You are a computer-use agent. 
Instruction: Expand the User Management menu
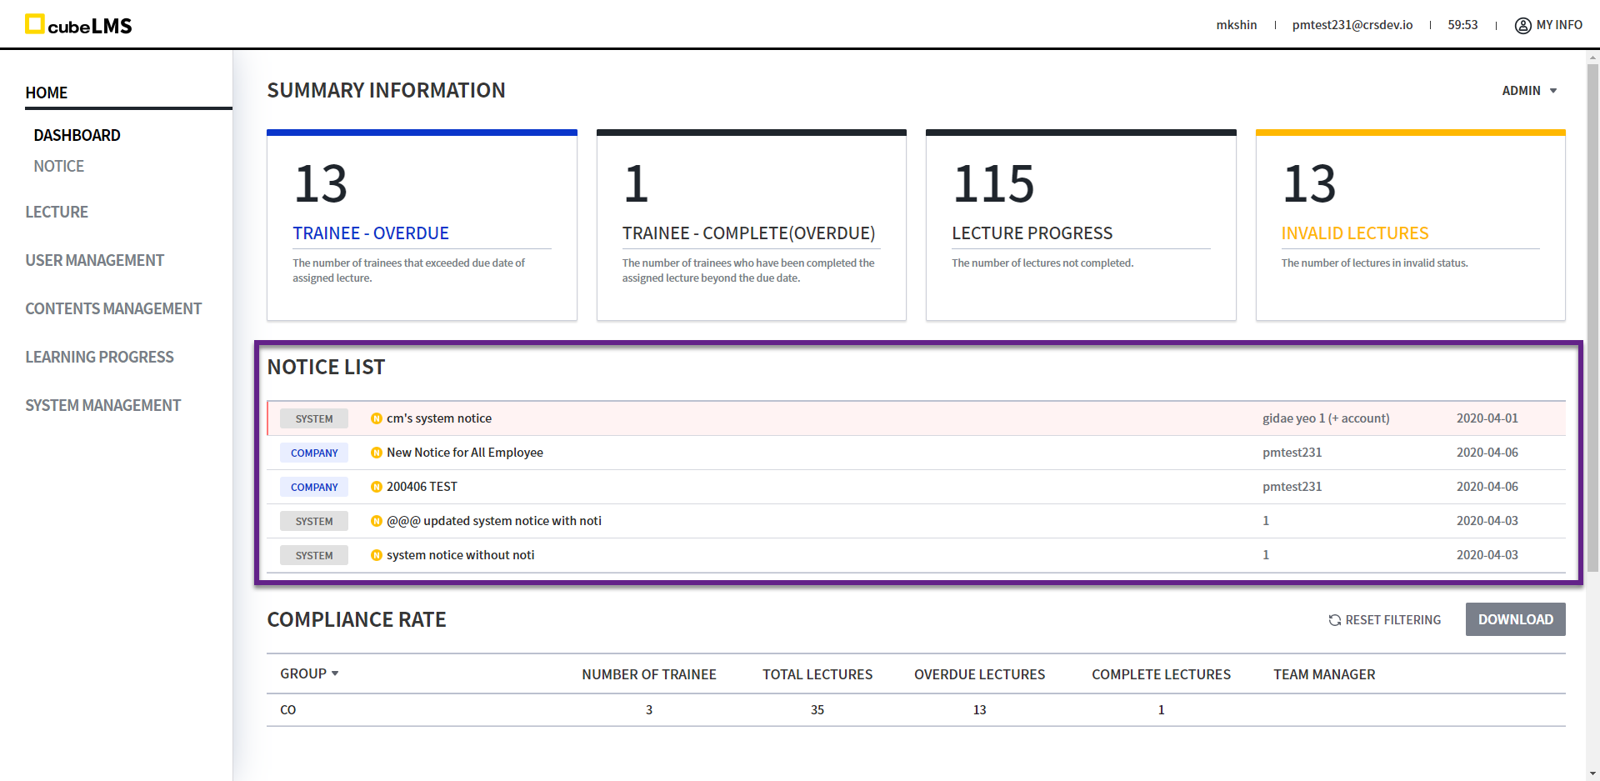point(94,260)
